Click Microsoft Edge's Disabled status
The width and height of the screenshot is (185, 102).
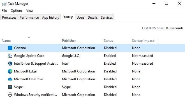coord(110,71)
